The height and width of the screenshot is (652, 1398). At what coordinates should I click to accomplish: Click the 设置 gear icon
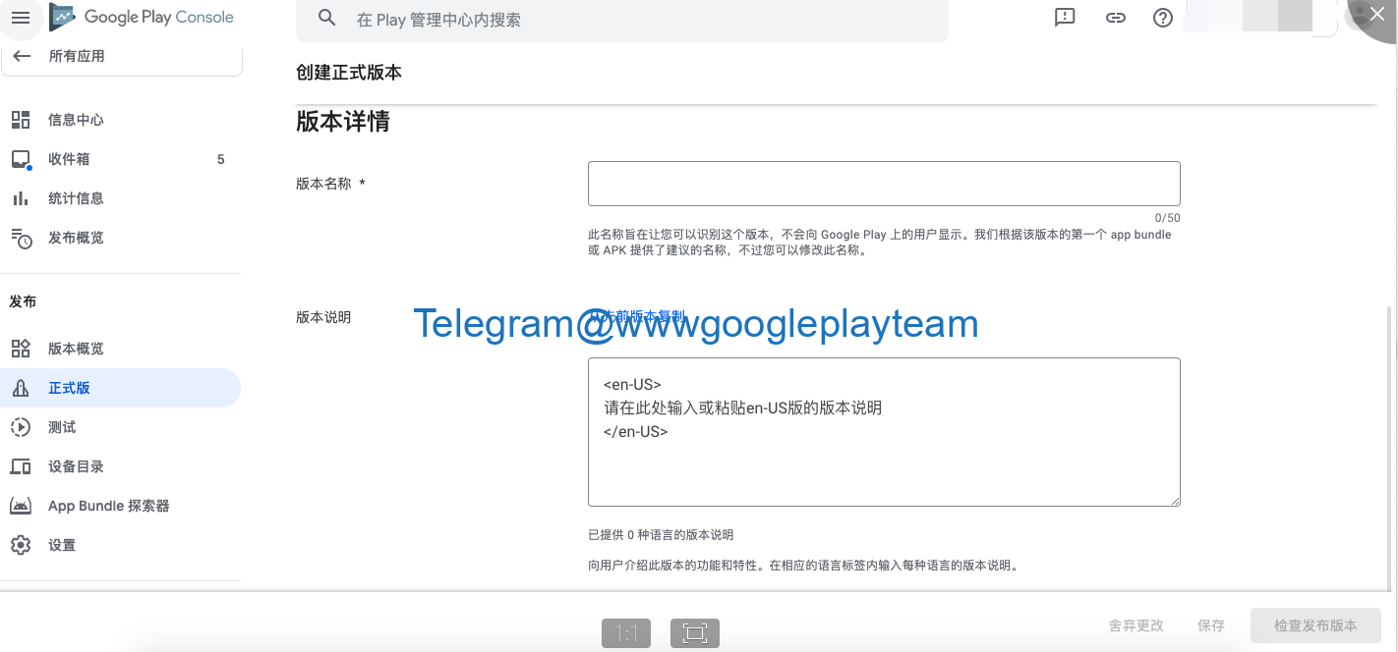tap(21, 545)
